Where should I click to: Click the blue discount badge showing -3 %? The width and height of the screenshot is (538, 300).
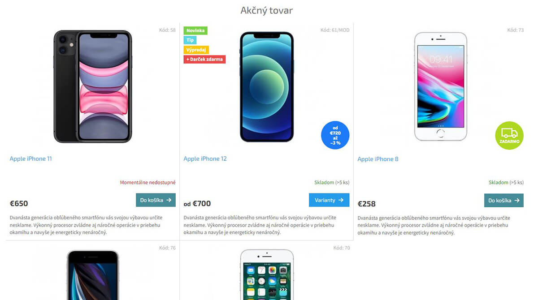tap(335, 135)
